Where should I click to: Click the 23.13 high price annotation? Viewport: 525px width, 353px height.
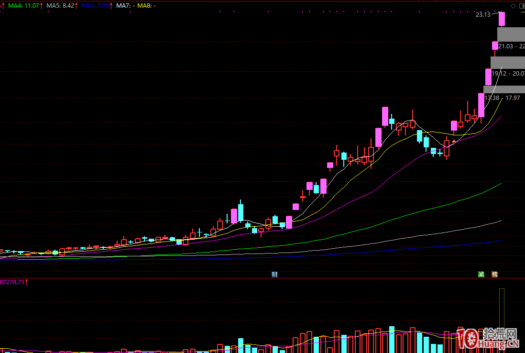483,15
